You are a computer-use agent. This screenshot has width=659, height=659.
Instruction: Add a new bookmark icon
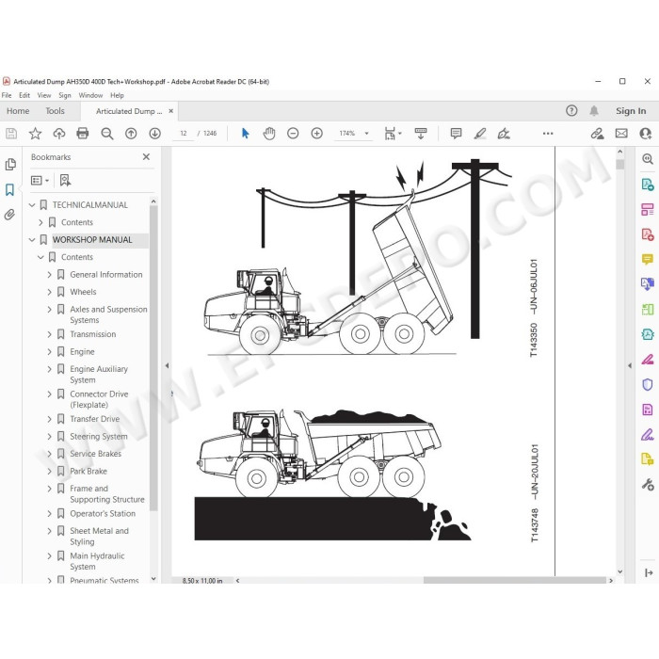[65, 181]
